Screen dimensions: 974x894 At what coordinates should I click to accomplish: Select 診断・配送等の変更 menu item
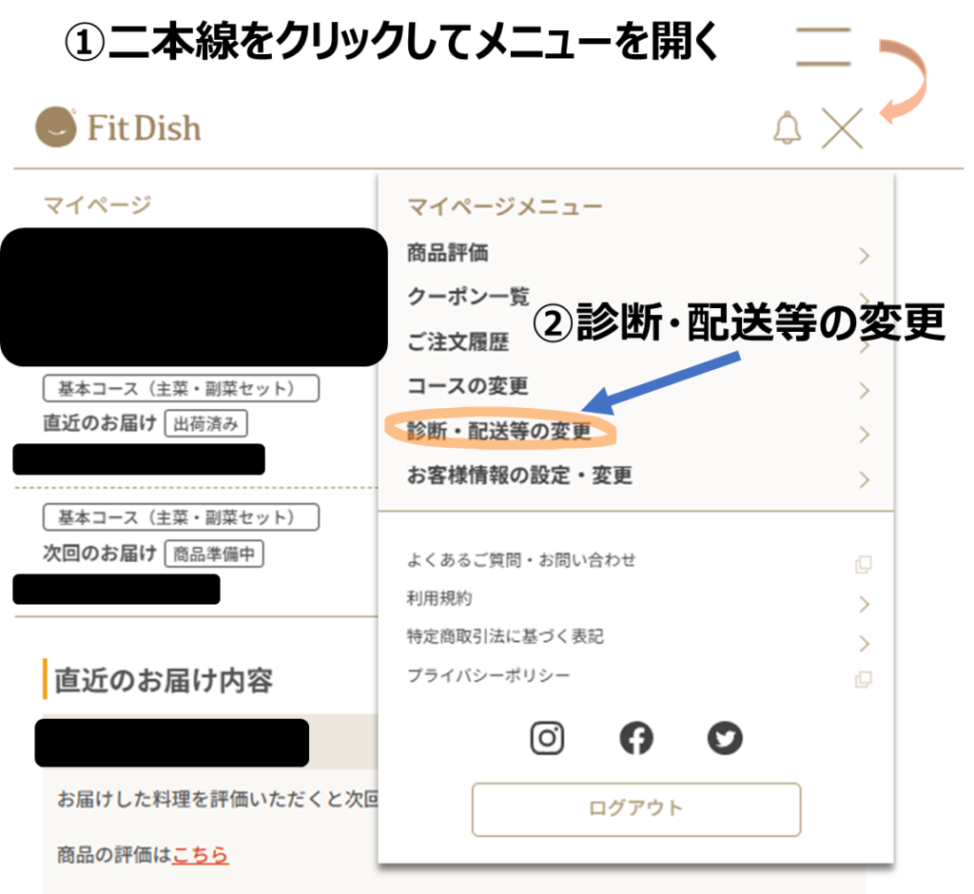coord(638,431)
